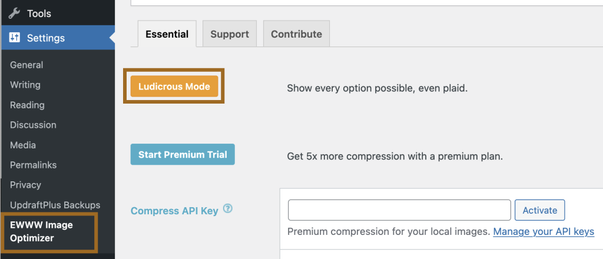This screenshot has height=259, width=603.
Task: Switch to the Contribute tab
Action: (x=296, y=34)
